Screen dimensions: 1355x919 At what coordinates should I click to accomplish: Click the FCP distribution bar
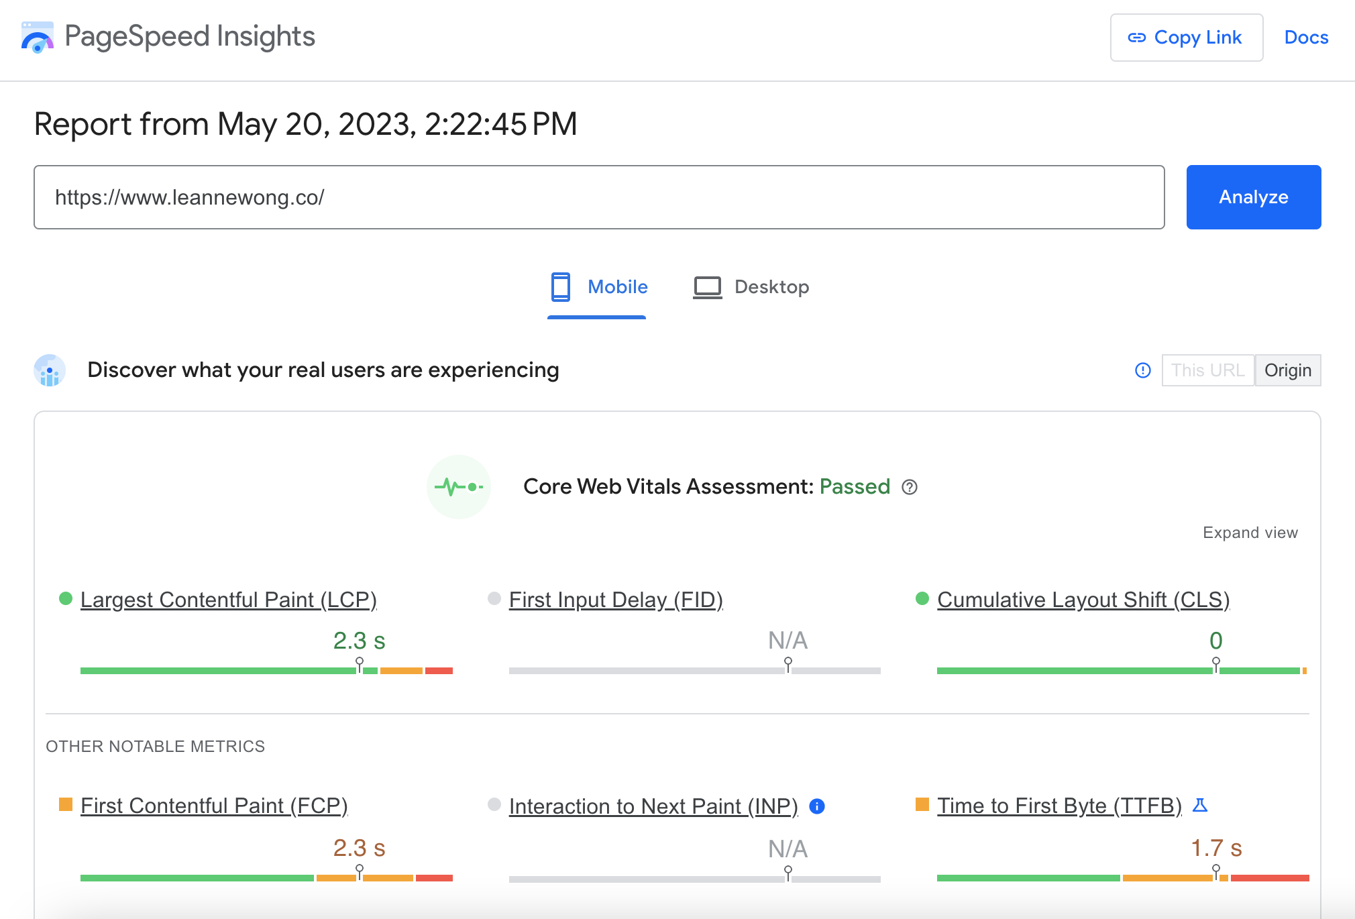[x=266, y=878]
